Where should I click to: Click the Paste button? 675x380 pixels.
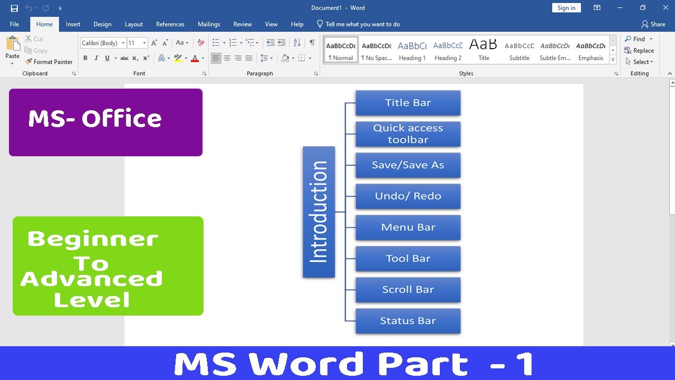pos(12,51)
